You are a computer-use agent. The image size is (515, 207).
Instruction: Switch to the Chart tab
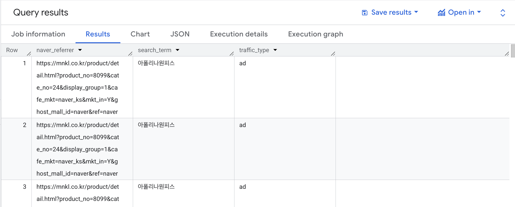[x=140, y=34]
